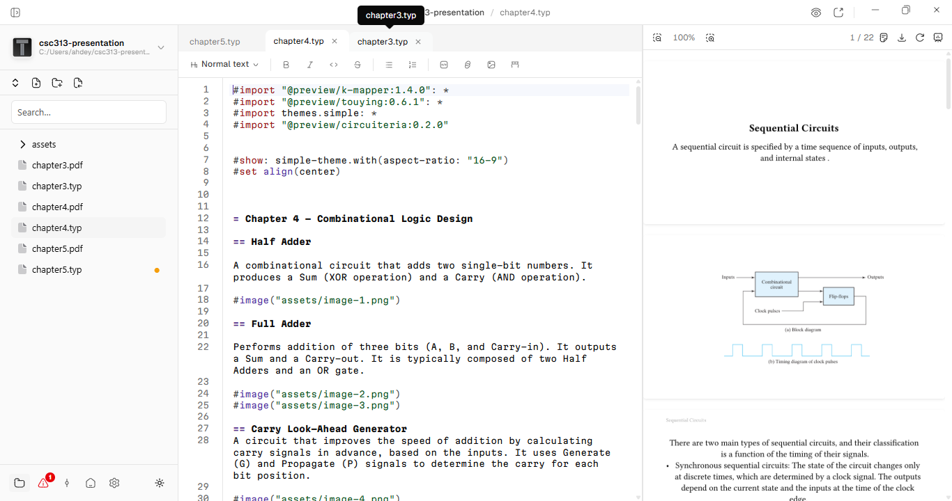This screenshot has height=501, width=952.
Task: Click the '== Full Adder' line in editor
Action: 272,324
